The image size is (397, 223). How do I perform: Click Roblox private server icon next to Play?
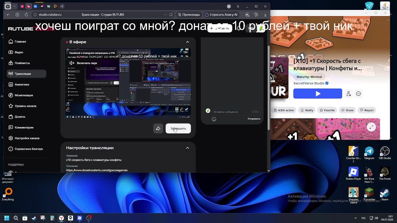[349, 94]
